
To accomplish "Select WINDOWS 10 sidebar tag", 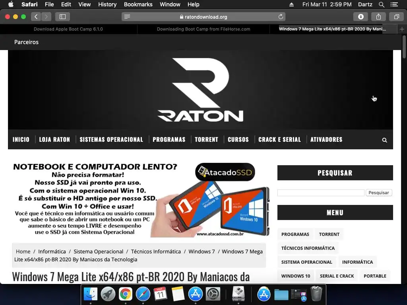I will click(x=296, y=276).
